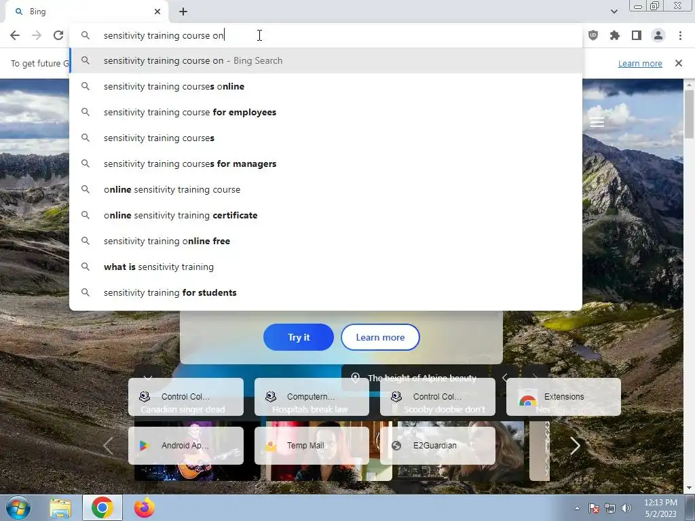Select suggestion 'sensitivity training course for employees'

coord(326,112)
